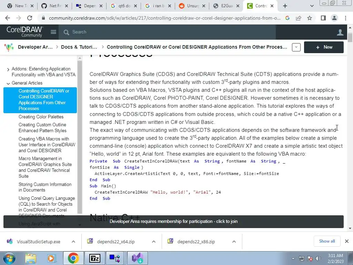353x265 pixels.
Task: Click the Controlling CorelDRAW breadcrumb title
Action: pos(197,47)
